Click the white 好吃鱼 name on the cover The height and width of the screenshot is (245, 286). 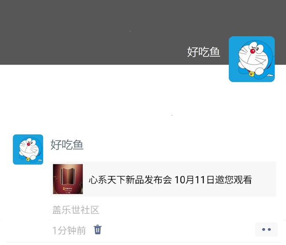tap(204, 52)
